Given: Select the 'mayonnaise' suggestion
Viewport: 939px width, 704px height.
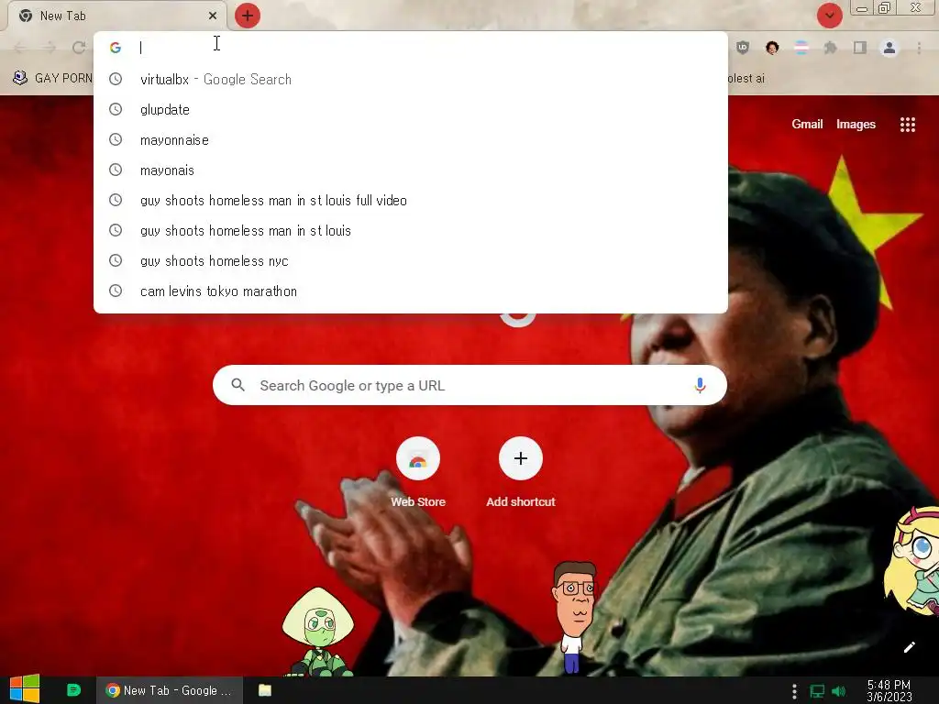Looking at the screenshot, I should coord(411,139).
